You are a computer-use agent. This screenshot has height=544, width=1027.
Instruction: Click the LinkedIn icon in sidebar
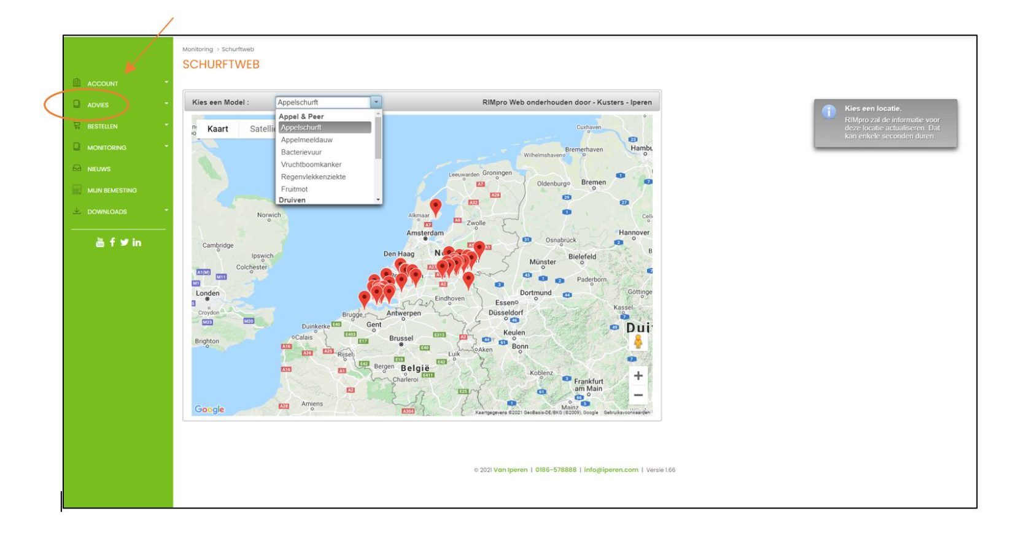coord(137,242)
